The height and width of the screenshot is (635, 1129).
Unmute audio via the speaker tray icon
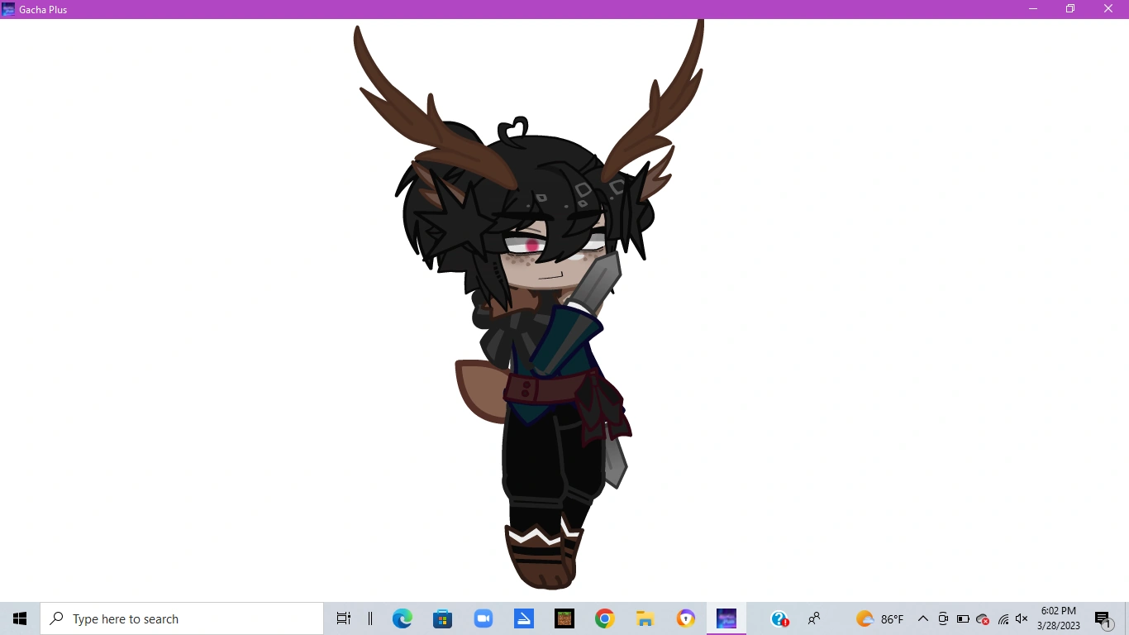(1022, 618)
